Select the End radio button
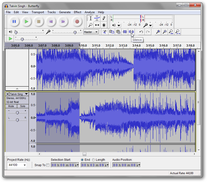207x182 pixels. 82,160
